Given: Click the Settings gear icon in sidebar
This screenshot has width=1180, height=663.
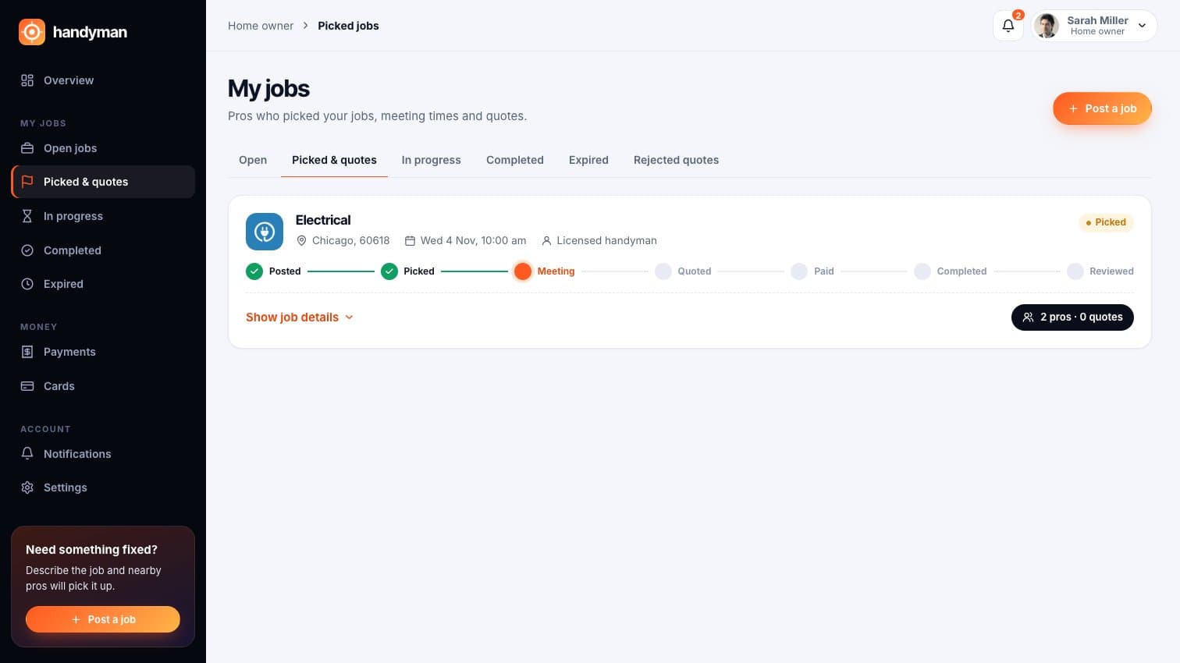Looking at the screenshot, I should [27, 487].
